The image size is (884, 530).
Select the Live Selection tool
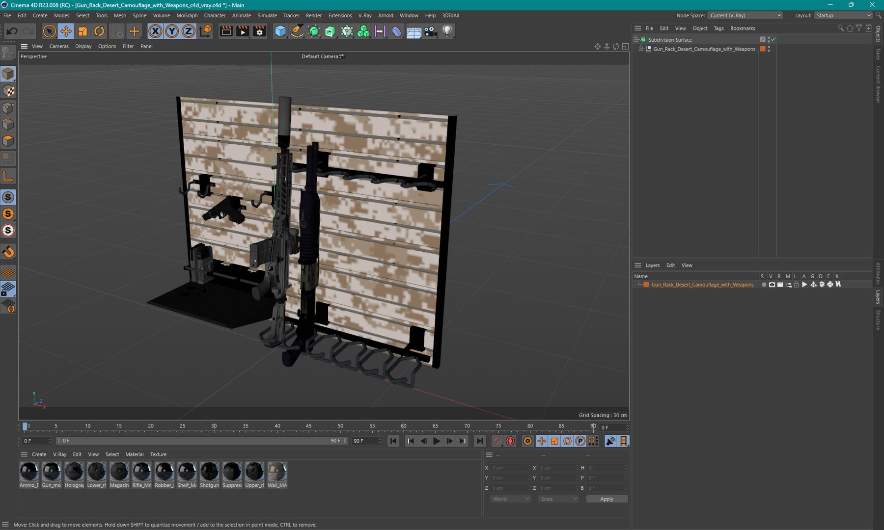tap(49, 31)
